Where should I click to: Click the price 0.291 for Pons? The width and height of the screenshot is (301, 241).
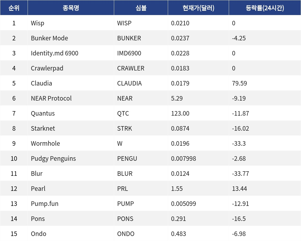[179, 219]
